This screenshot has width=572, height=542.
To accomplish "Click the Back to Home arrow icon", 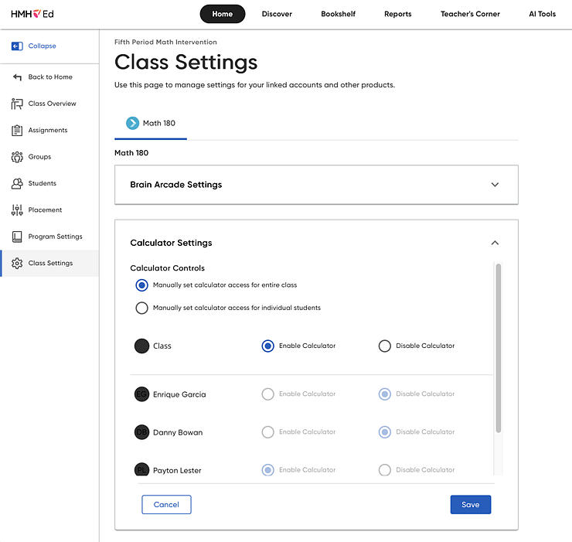I will (x=17, y=77).
